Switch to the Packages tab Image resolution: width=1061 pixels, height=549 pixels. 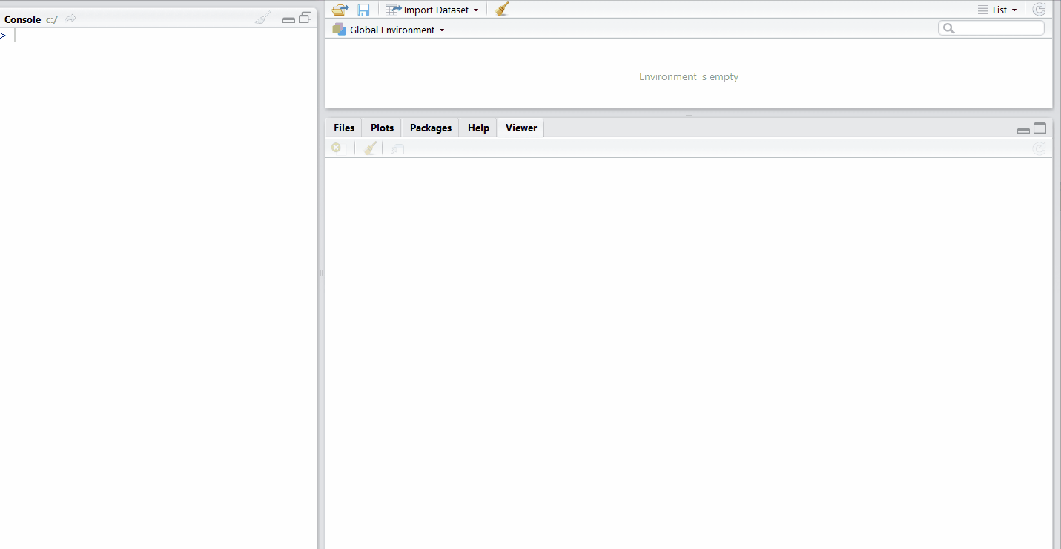431,128
